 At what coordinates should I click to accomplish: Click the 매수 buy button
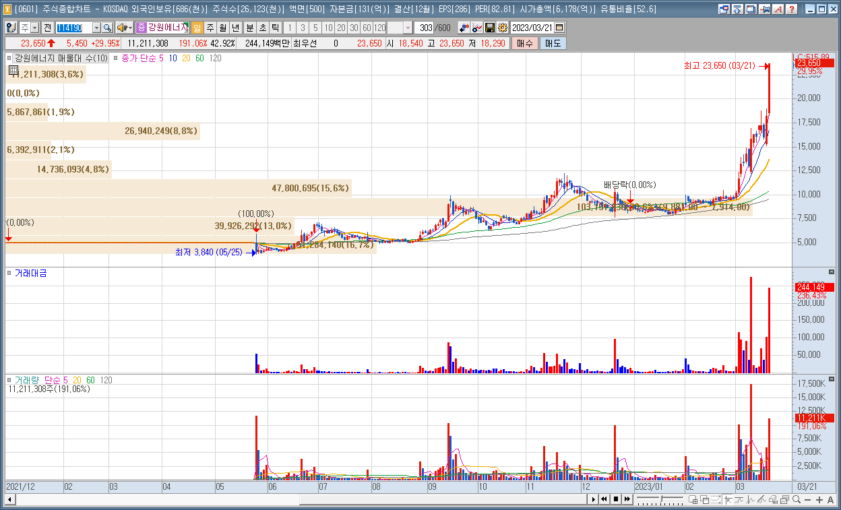pyautogui.click(x=526, y=43)
